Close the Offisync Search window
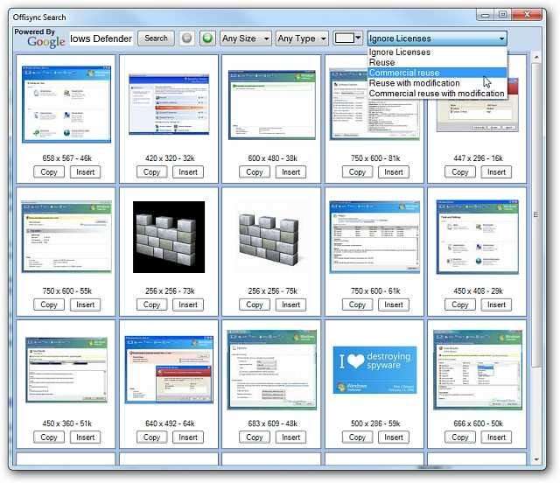 [527, 15]
